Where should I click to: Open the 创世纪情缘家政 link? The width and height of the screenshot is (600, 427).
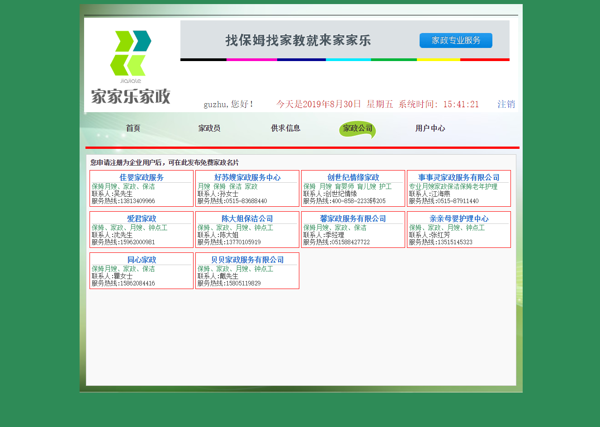(x=353, y=177)
